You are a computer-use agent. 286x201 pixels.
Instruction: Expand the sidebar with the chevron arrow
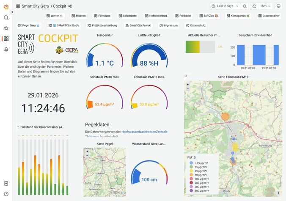(12, 12)
